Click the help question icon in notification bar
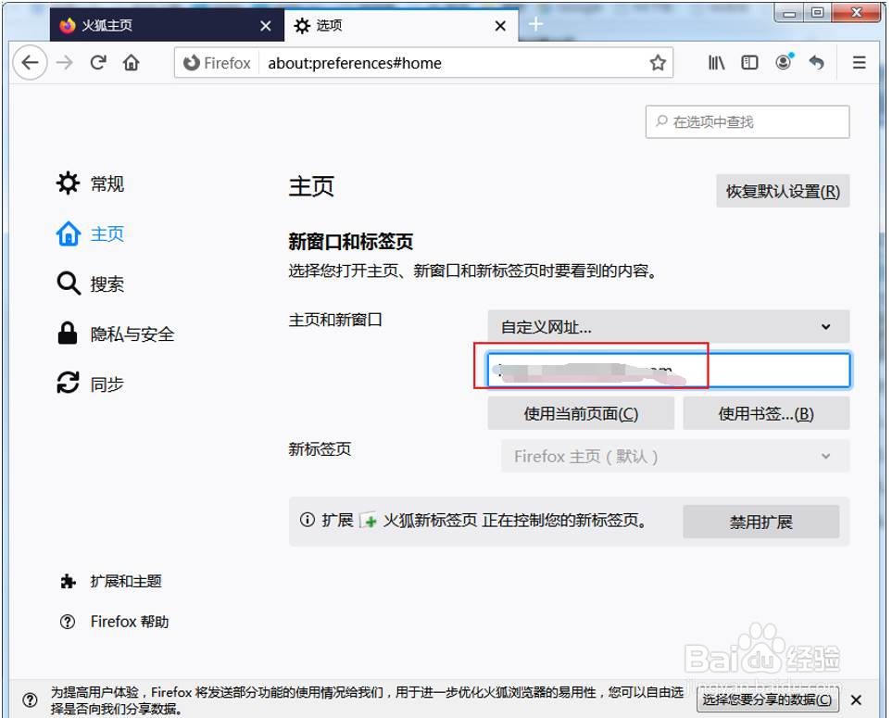Image resolution: width=892 pixels, height=718 pixels. pos(31,699)
